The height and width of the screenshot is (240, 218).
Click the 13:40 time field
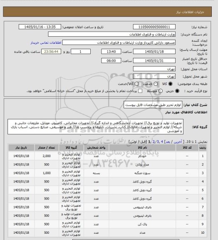111,52
